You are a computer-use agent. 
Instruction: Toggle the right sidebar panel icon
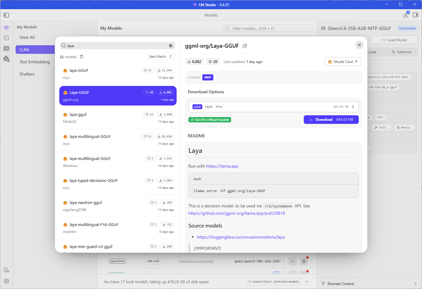(x=416, y=15)
